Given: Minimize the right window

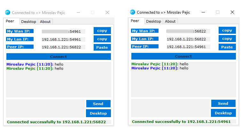Looking at the screenshot, I should 203,12.
